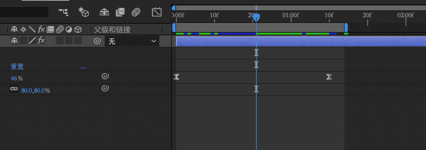Click expression pick whip beside 46%
Screen dimensions: 426x150
coord(105,76)
